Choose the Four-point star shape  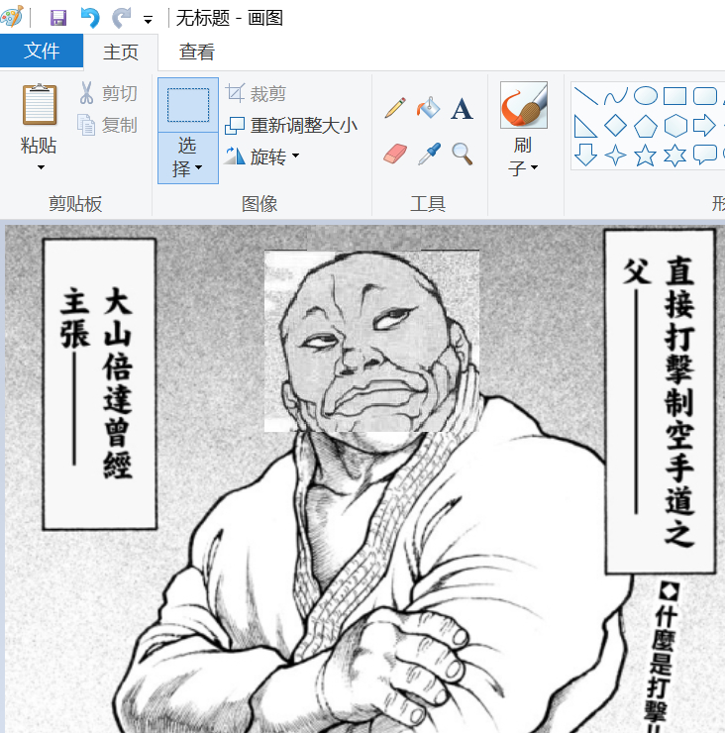(615, 156)
